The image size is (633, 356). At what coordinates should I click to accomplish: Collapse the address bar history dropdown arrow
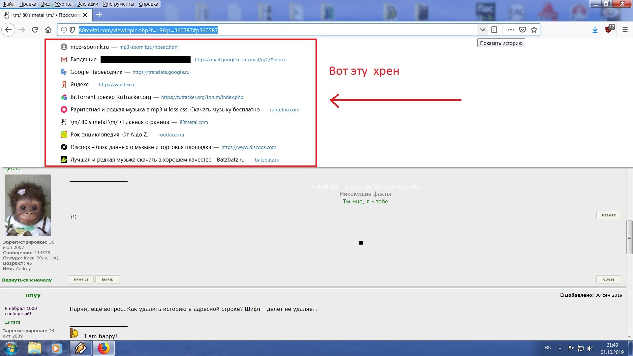pyautogui.click(x=482, y=30)
